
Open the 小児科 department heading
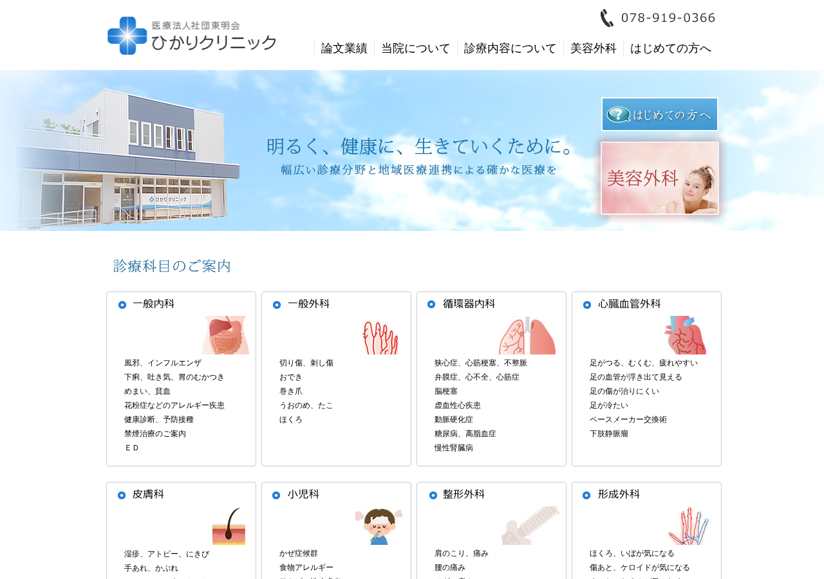(x=304, y=495)
